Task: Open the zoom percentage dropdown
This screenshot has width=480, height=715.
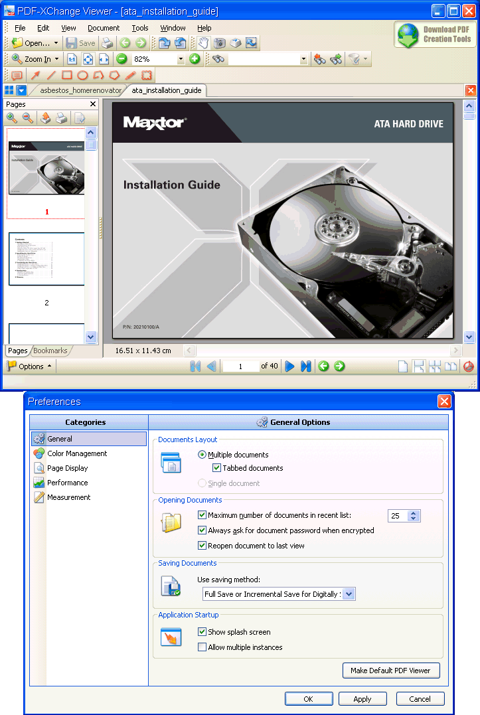Action: 181,59
